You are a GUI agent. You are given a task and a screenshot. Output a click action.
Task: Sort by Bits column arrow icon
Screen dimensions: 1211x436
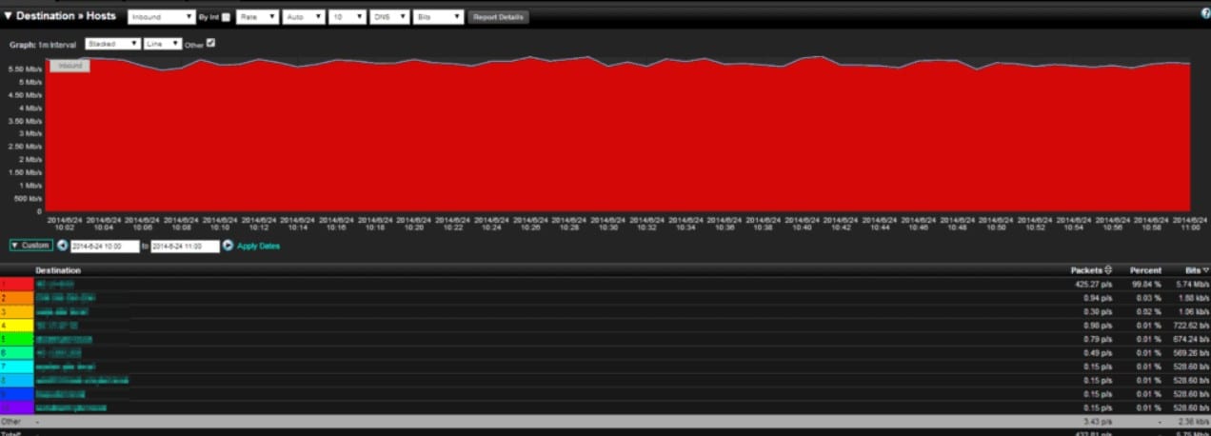[1206, 270]
